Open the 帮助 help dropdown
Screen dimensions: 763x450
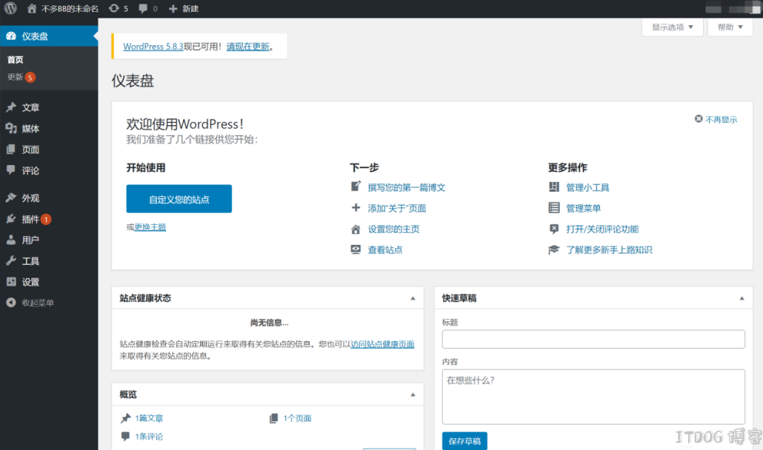point(730,27)
